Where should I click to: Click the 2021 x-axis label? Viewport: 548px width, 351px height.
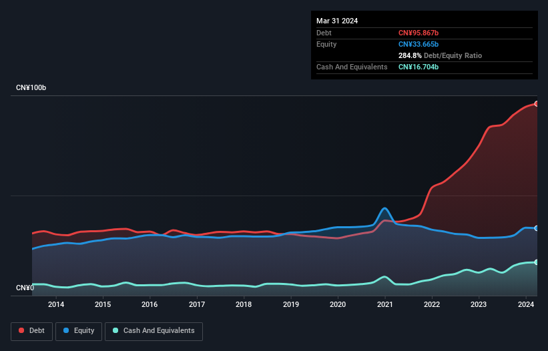[x=384, y=304]
